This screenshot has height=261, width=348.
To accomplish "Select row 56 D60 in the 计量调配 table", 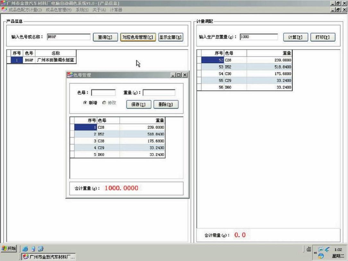I will pyautogui.click(x=245, y=87).
